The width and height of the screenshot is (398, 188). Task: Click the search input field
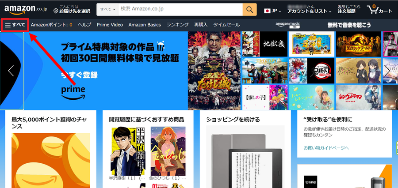coord(180,10)
